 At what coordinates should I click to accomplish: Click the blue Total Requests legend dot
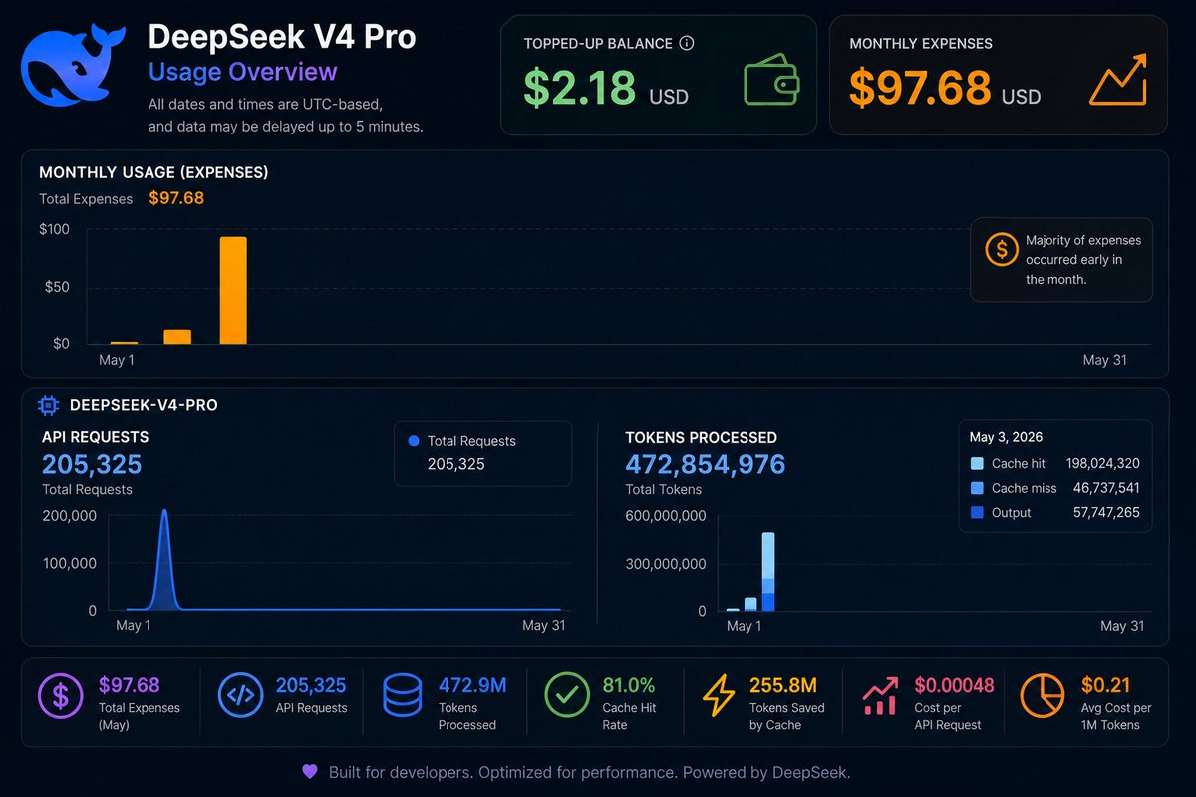pyautogui.click(x=414, y=440)
